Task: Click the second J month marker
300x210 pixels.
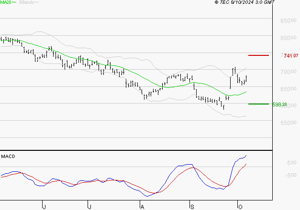Action: coord(89,207)
